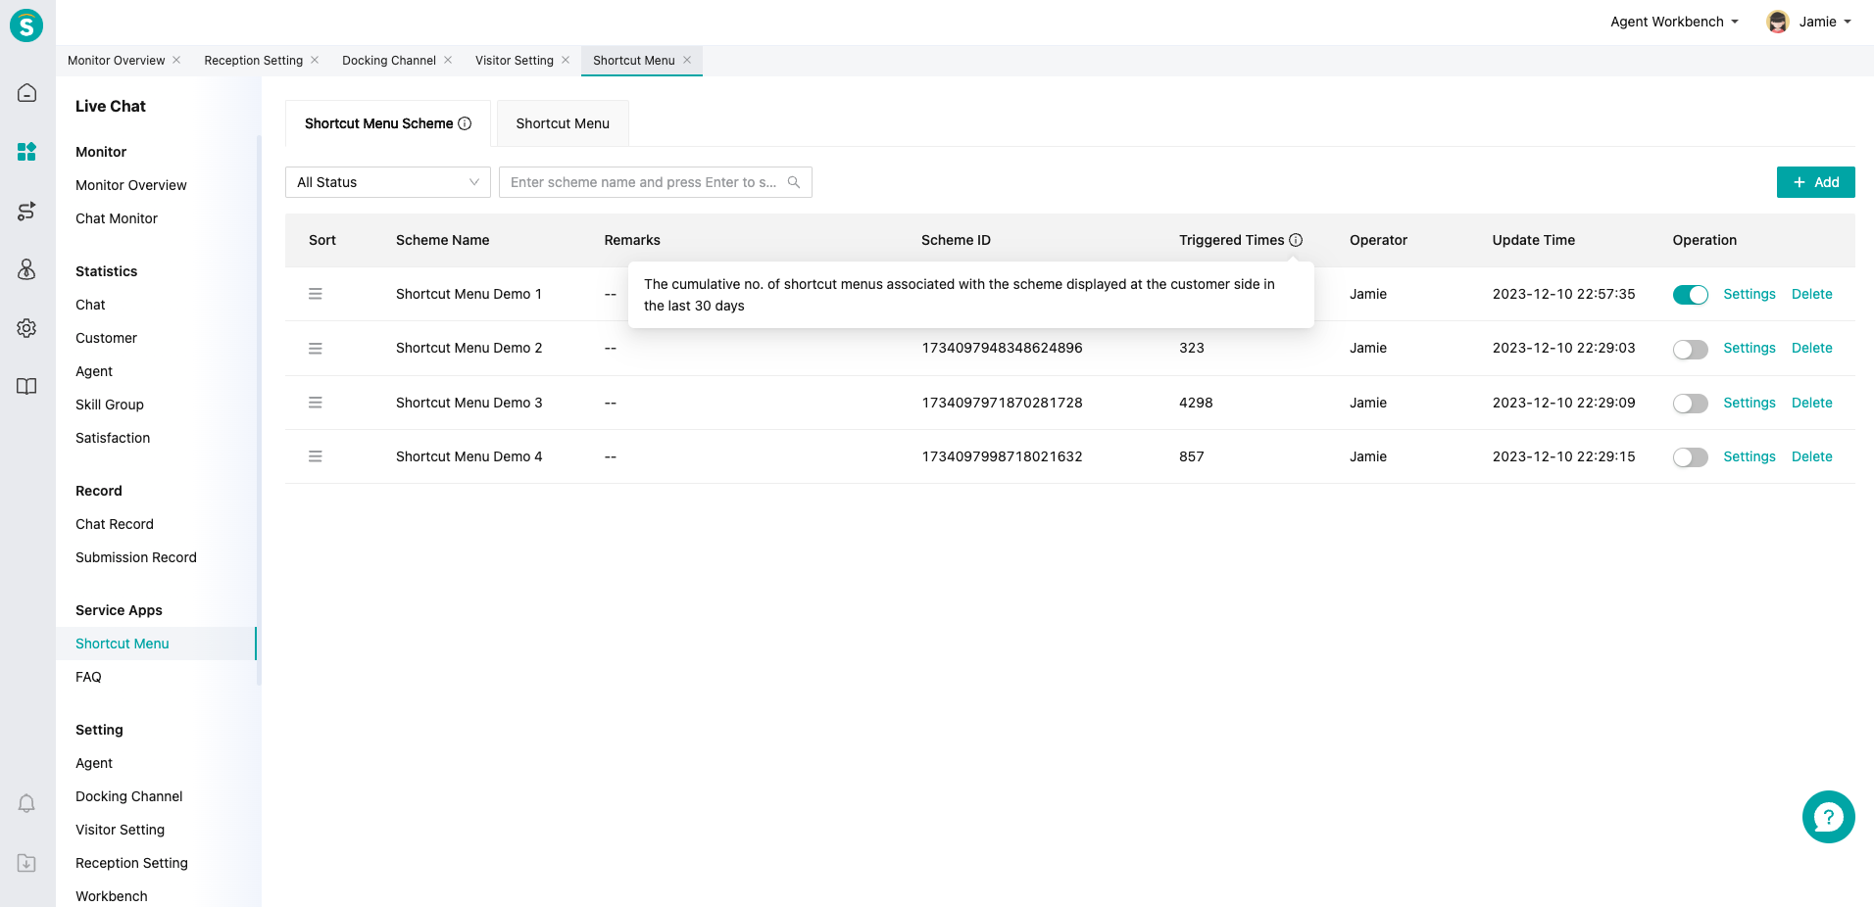Open the home icon in left rail
This screenshot has height=907, width=1874.
[26, 93]
